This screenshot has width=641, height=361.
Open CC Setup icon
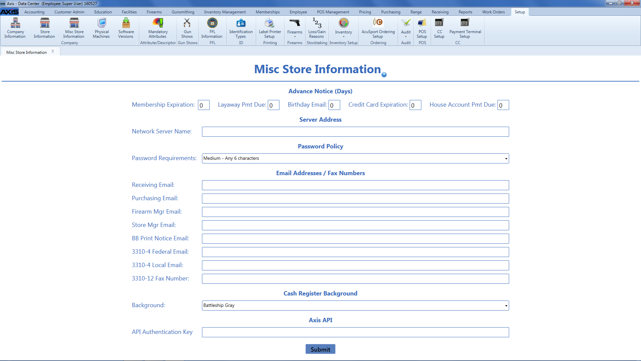point(439,28)
